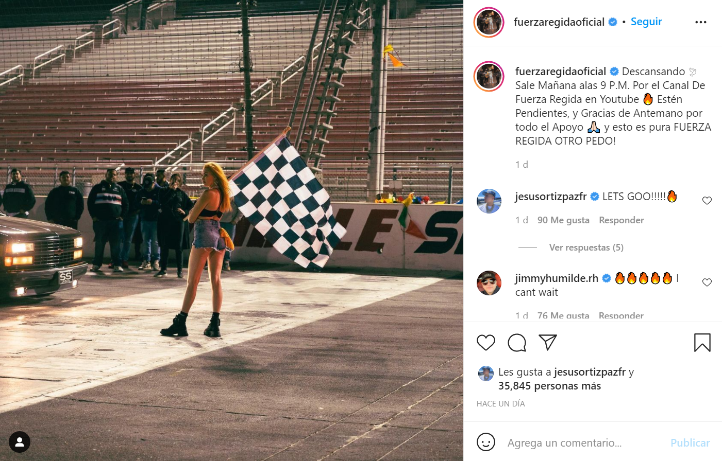Toggle like on jesusortizpazfr's comment heart
The image size is (722, 461).
pyautogui.click(x=707, y=201)
